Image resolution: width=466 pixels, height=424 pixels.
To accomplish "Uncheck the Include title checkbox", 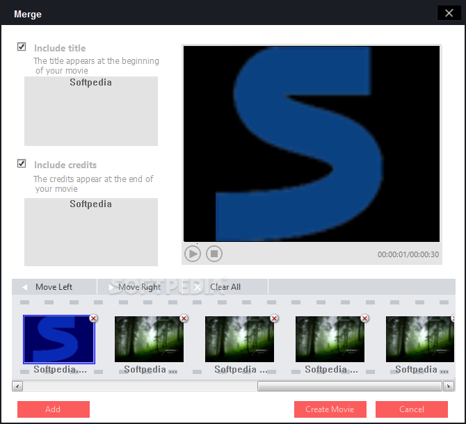I will [x=22, y=47].
